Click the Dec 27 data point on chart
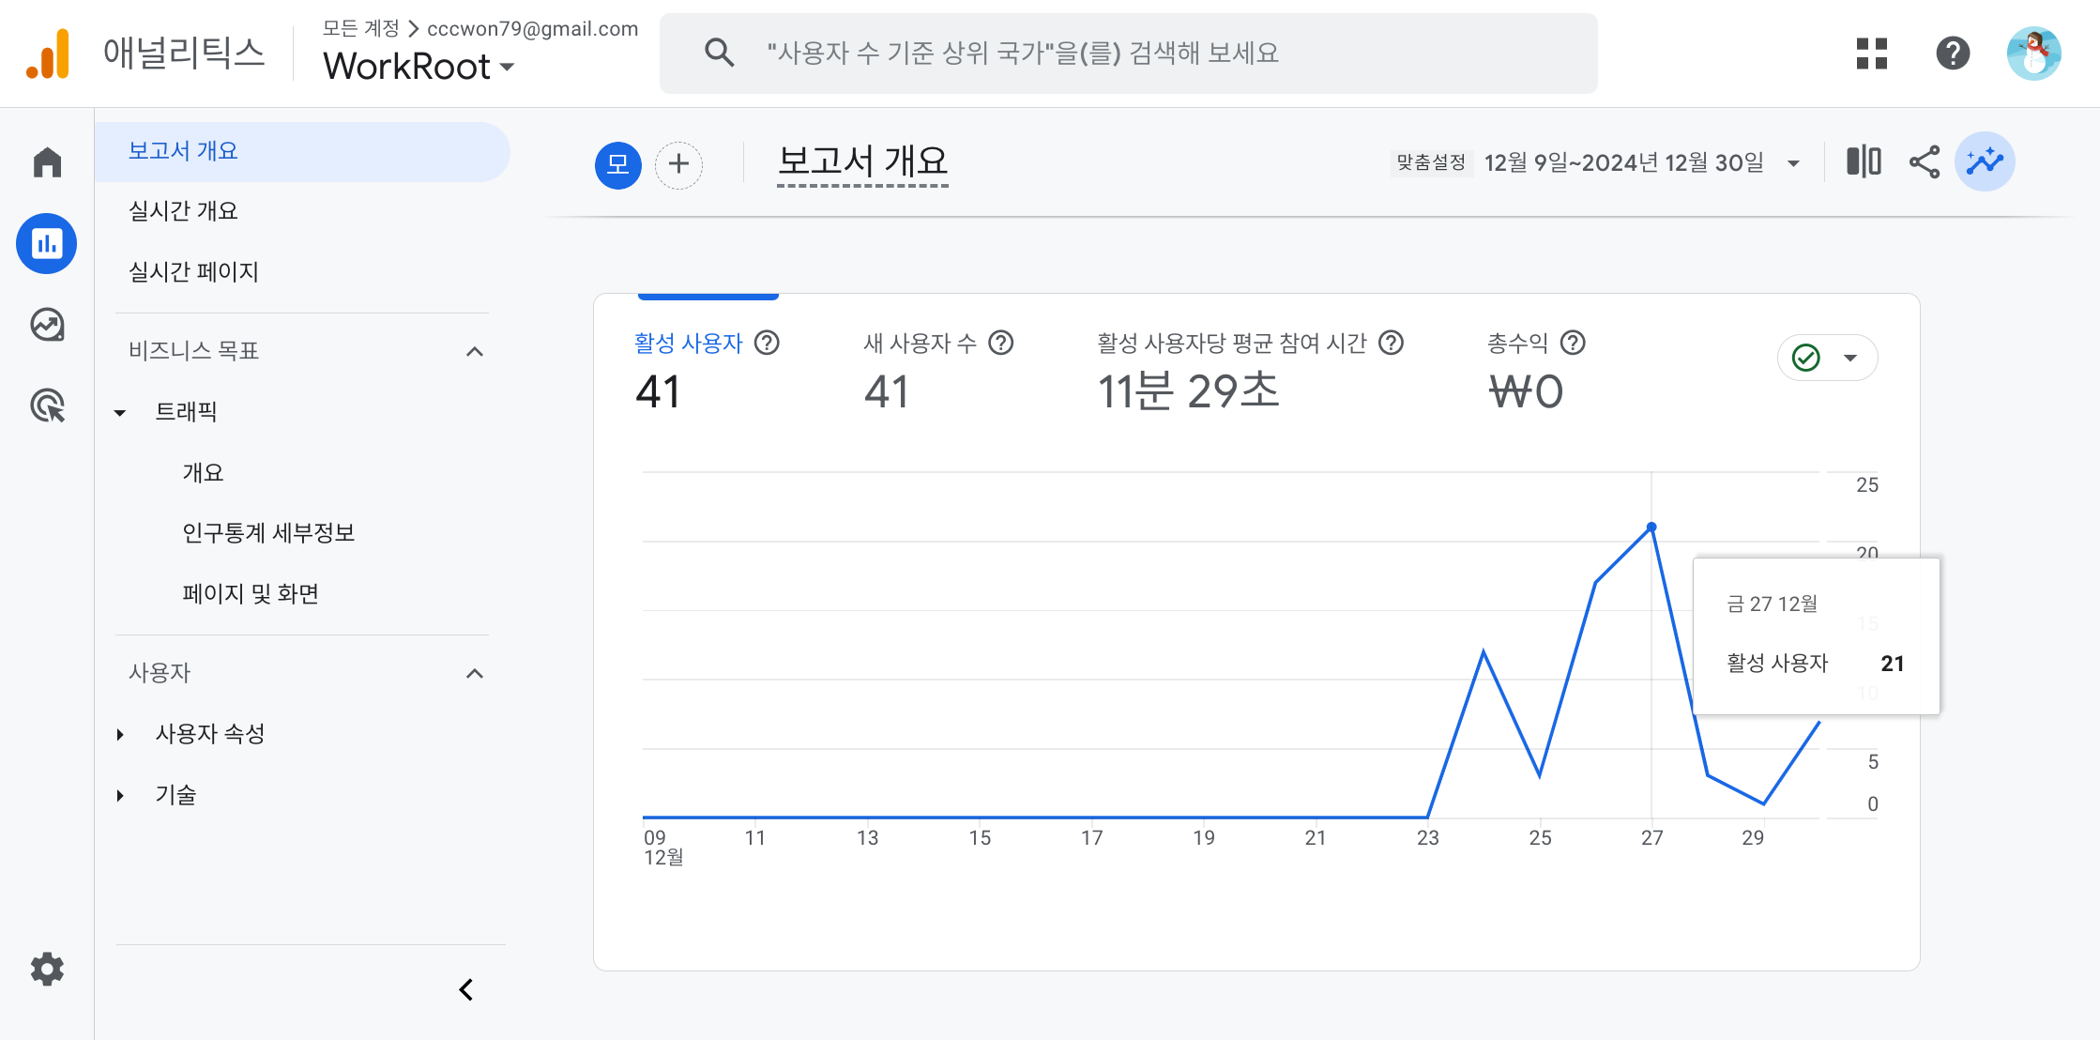Image resolution: width=2100 pixels, height=1040 pixels. (1651, 528)
